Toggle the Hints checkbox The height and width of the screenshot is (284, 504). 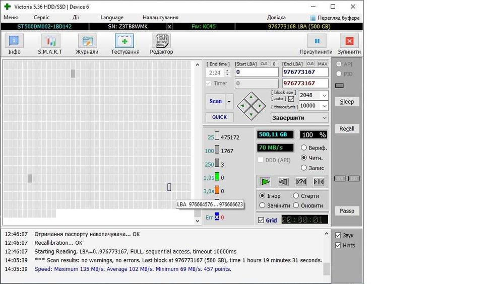point(338,245)
